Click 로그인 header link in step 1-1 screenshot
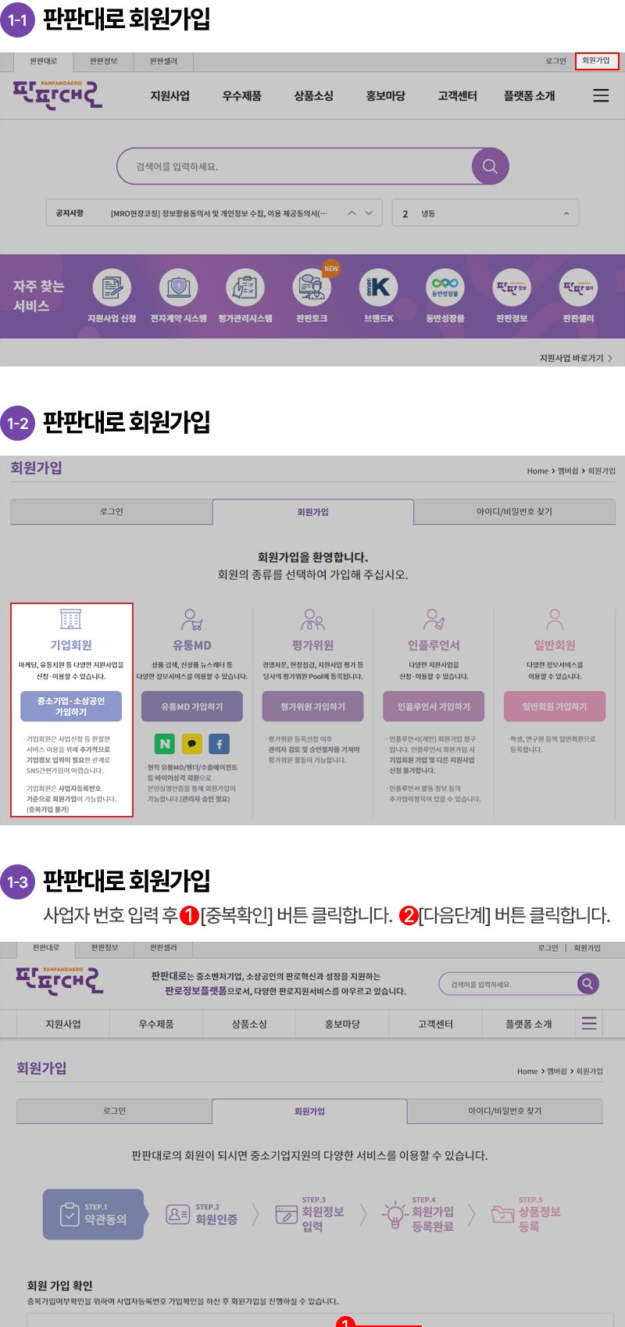 556,61
